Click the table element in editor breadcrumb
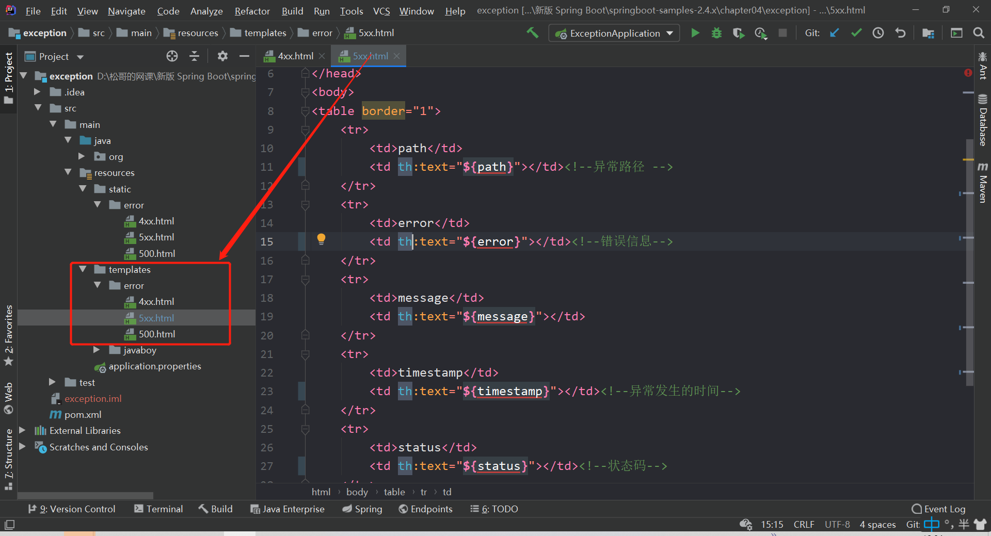This screenshot has height=536, width=991. tap(394, 492)
